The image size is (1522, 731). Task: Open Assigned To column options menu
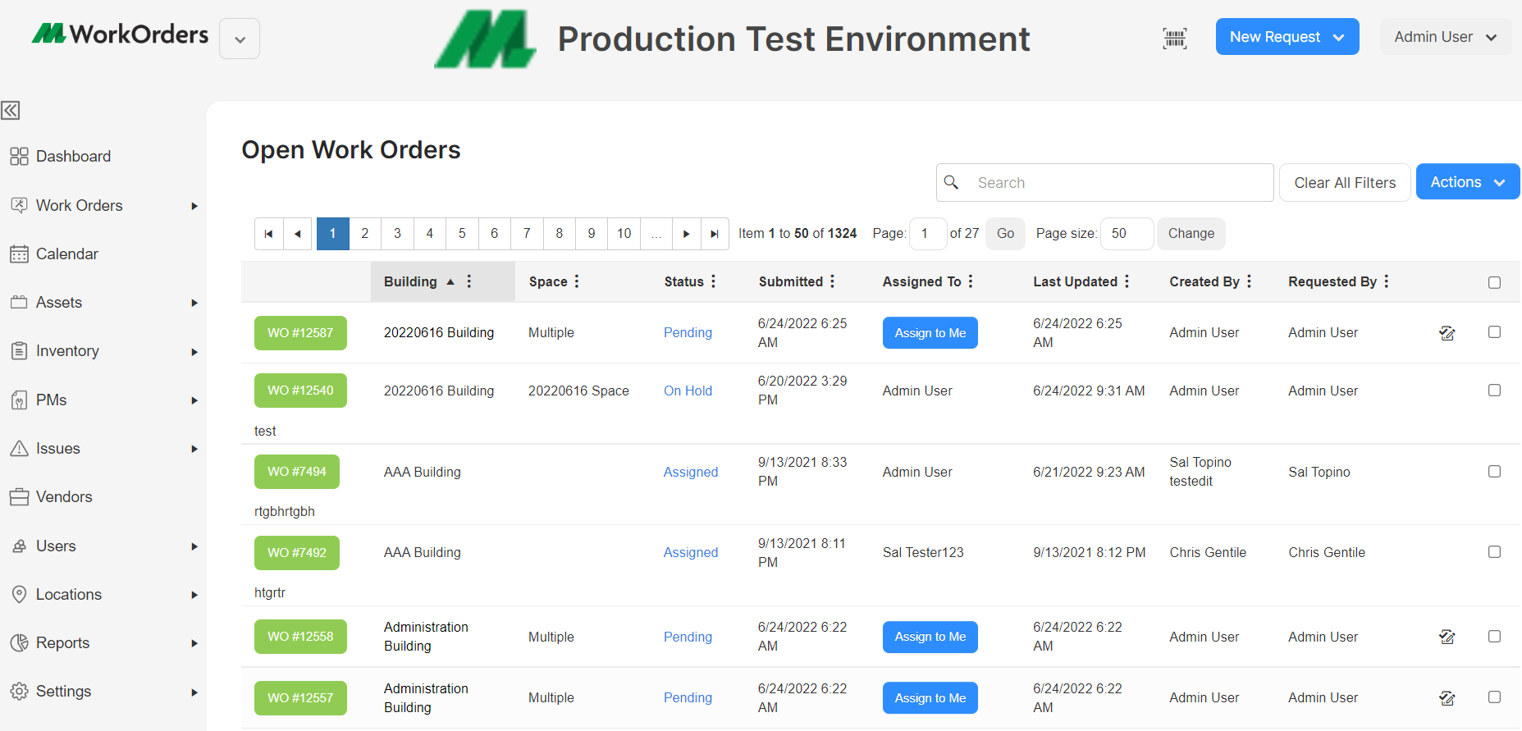[x=971, y=281]
